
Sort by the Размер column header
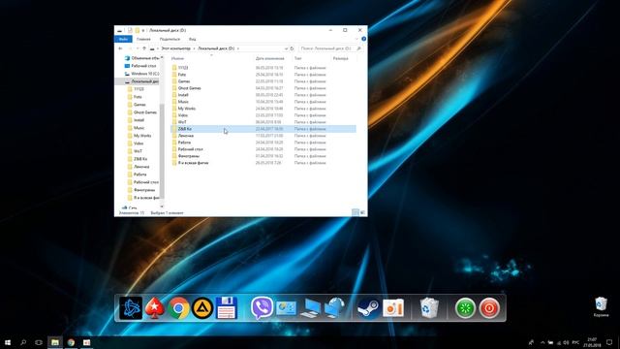(340, 58)
